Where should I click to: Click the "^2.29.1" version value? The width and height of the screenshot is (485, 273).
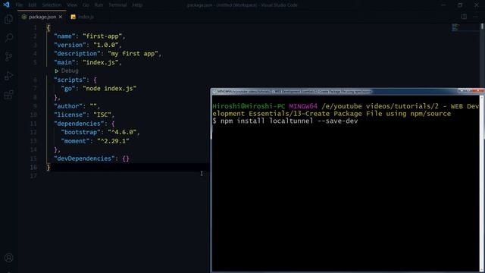click(x=113, y=141)
